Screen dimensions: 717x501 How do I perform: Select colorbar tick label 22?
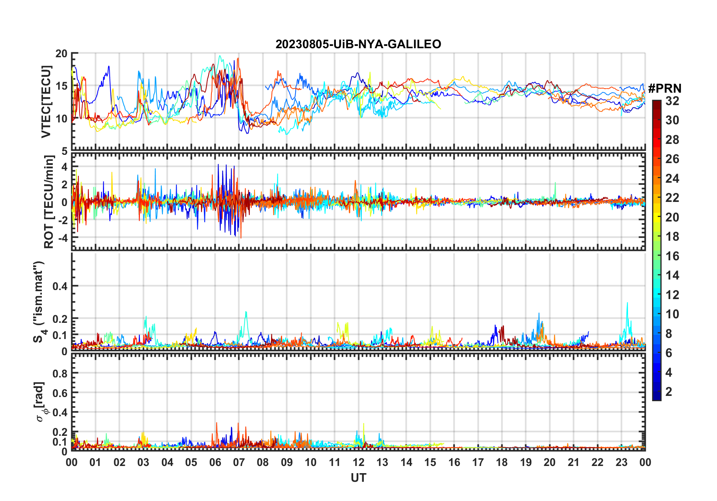click(x=672, y=198)
